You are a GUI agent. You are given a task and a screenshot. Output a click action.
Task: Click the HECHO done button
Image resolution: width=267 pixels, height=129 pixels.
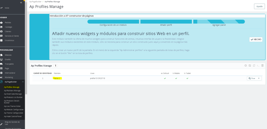[x=256, y=39]
